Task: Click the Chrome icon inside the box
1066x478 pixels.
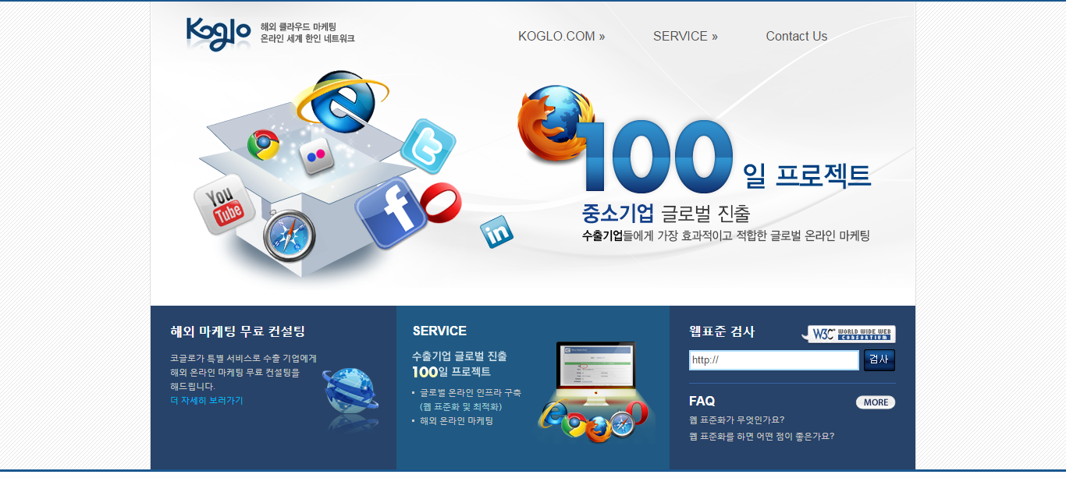Action: pyautogui.click(x=263, y=144)
